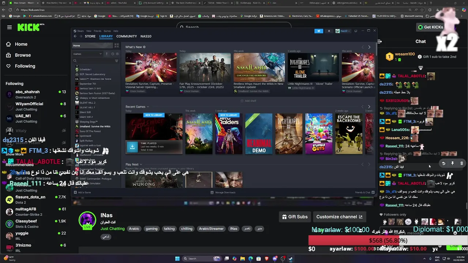Screen dimensions: 468x263
Task: Open advanced filter options in library
Action: 117,61
